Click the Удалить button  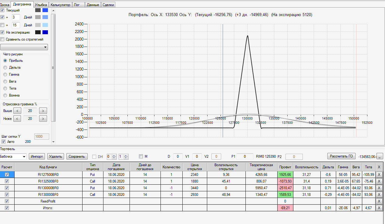coord(56,156)
